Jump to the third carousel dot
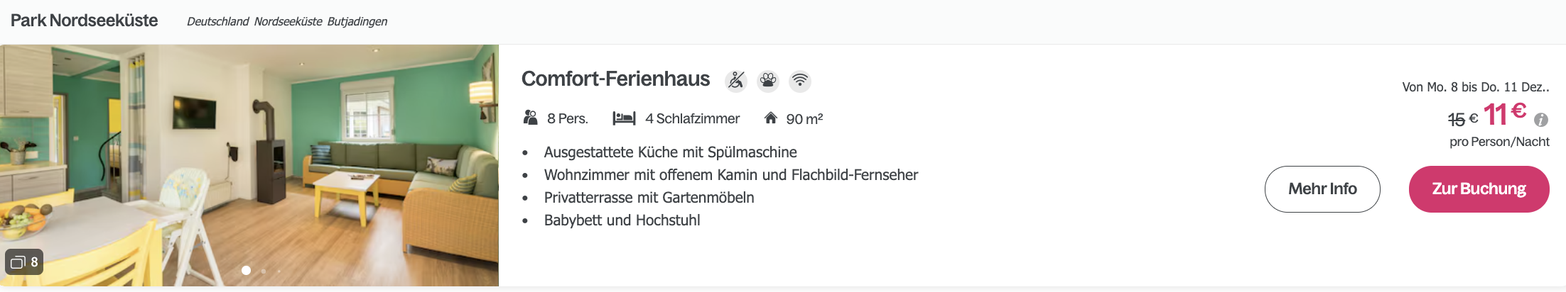Viewport: 1566px width, 292px height. tap(279, 271)
